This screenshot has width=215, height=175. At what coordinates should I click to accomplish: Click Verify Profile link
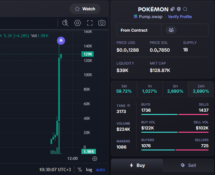coord(180,17)
